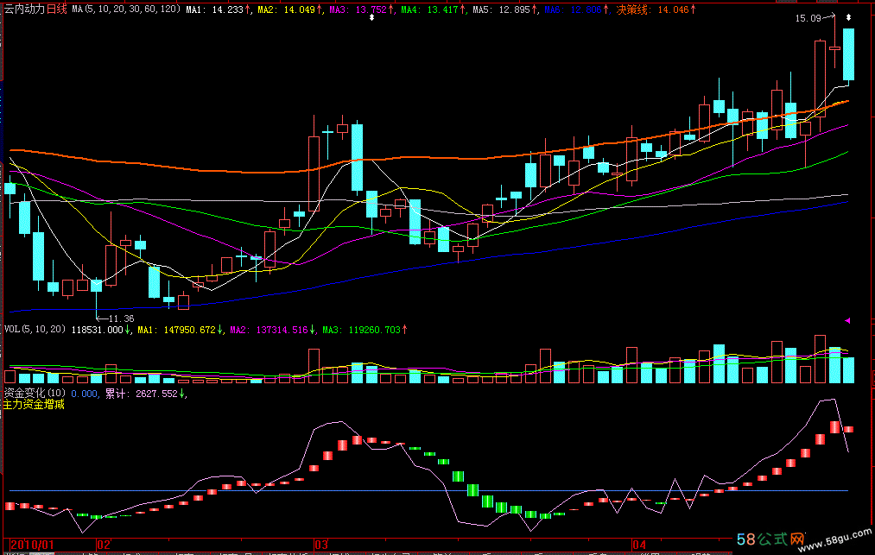Click the volume MA1: 147950.672 value
Viewport: 875px width, 555px height.
click(x=179, y=330)
